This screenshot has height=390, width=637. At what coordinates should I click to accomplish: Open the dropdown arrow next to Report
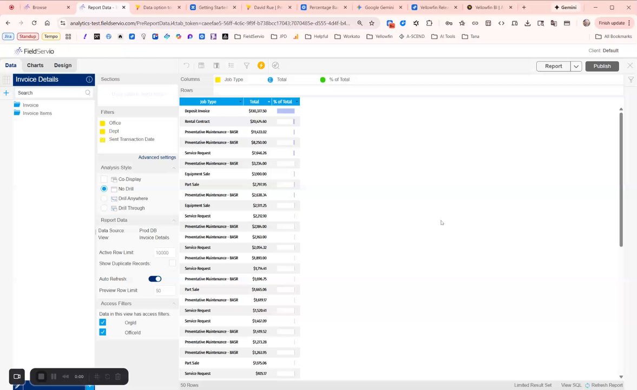coord(576,66)
